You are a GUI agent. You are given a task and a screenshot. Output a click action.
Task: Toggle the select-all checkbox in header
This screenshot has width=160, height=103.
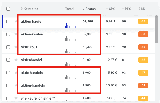click(8, 9)
